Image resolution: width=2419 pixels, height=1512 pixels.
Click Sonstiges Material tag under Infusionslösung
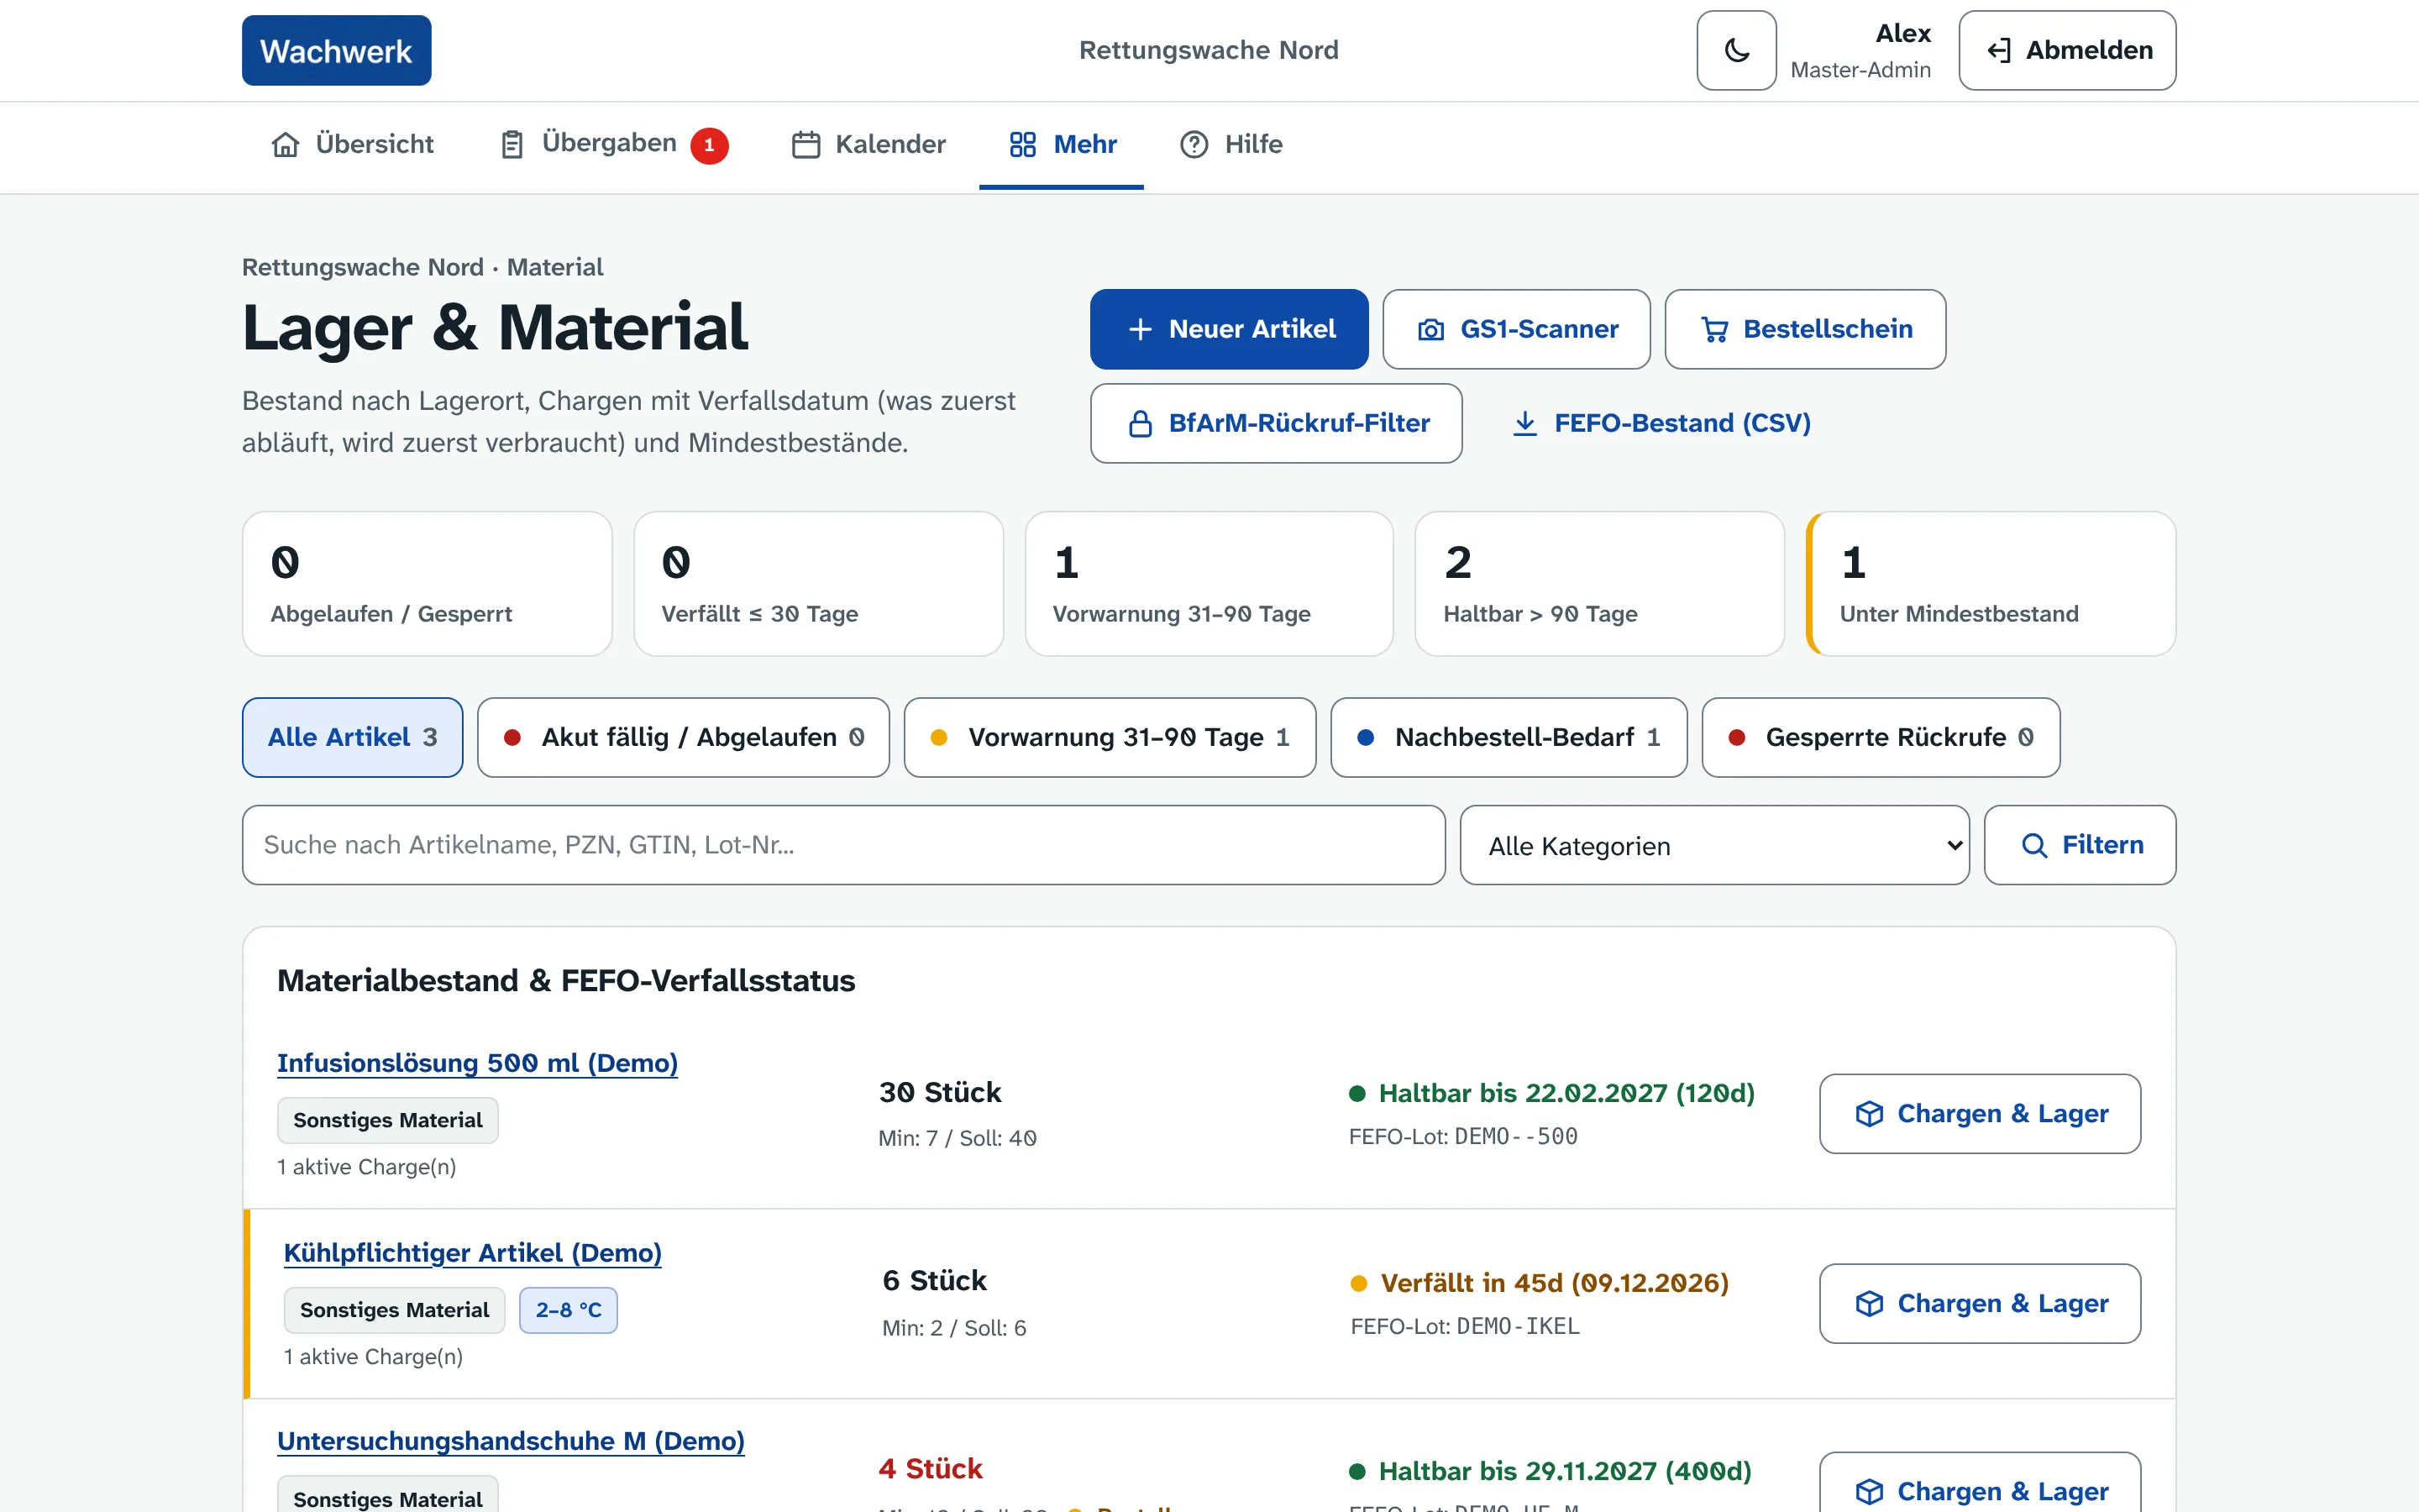388,1120
